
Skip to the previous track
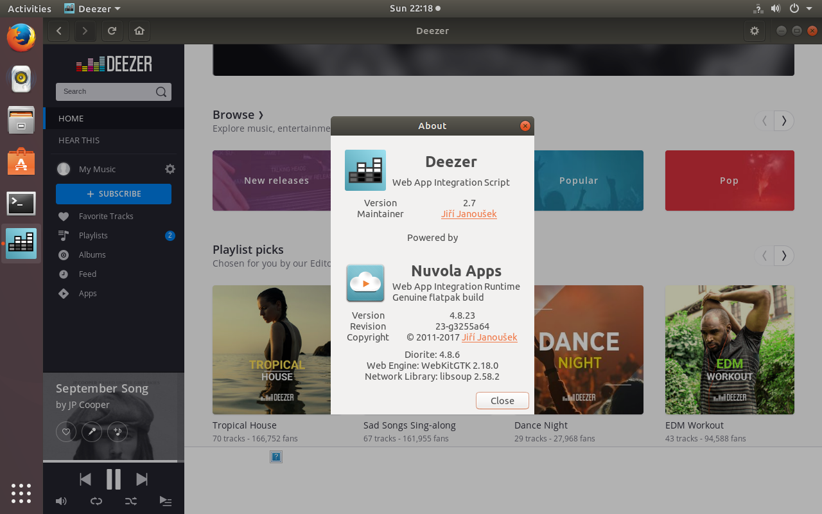tap(85, 479)
